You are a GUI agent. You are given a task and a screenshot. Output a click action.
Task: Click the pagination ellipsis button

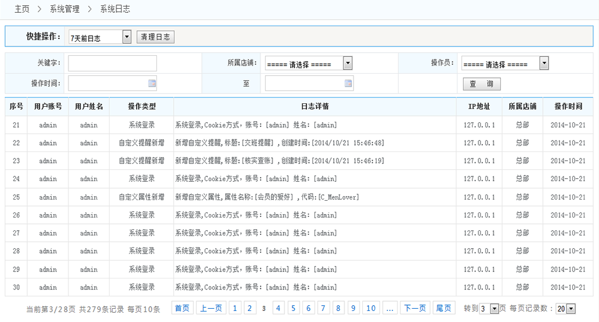(x=390, y=309)
